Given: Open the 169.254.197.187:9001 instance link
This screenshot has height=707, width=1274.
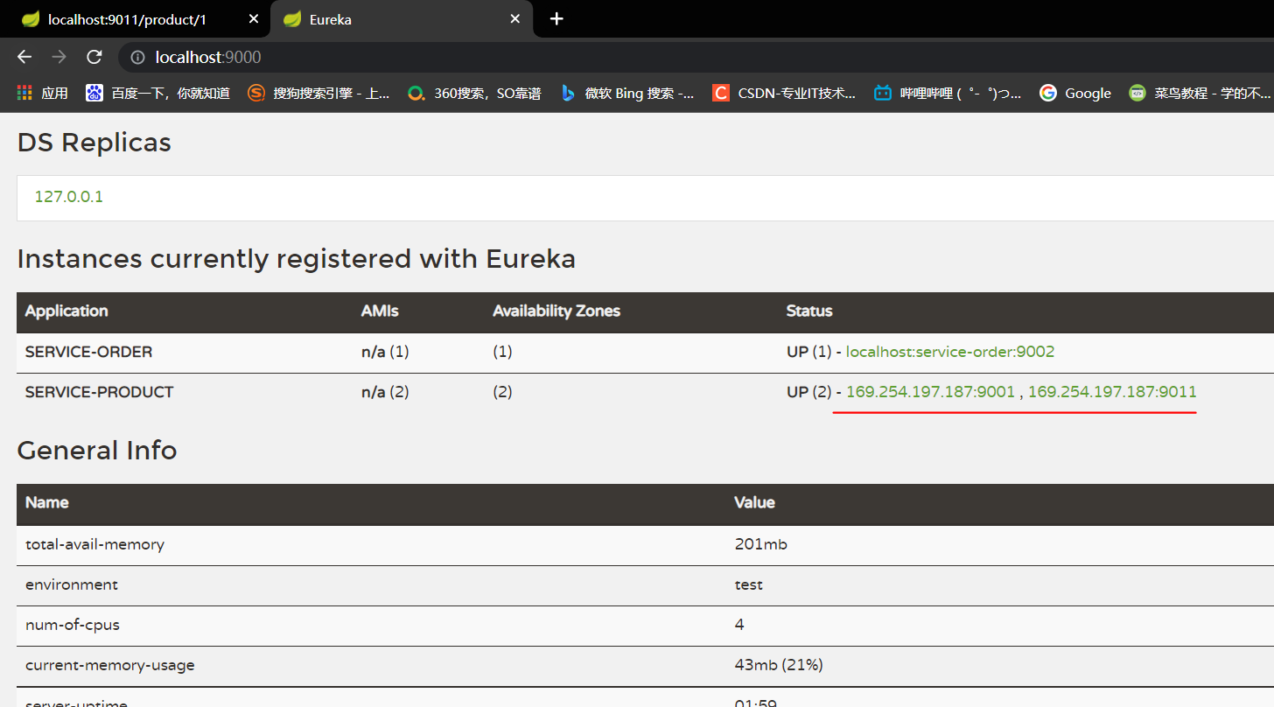Looking at the screenshot, I should (930, 392).
